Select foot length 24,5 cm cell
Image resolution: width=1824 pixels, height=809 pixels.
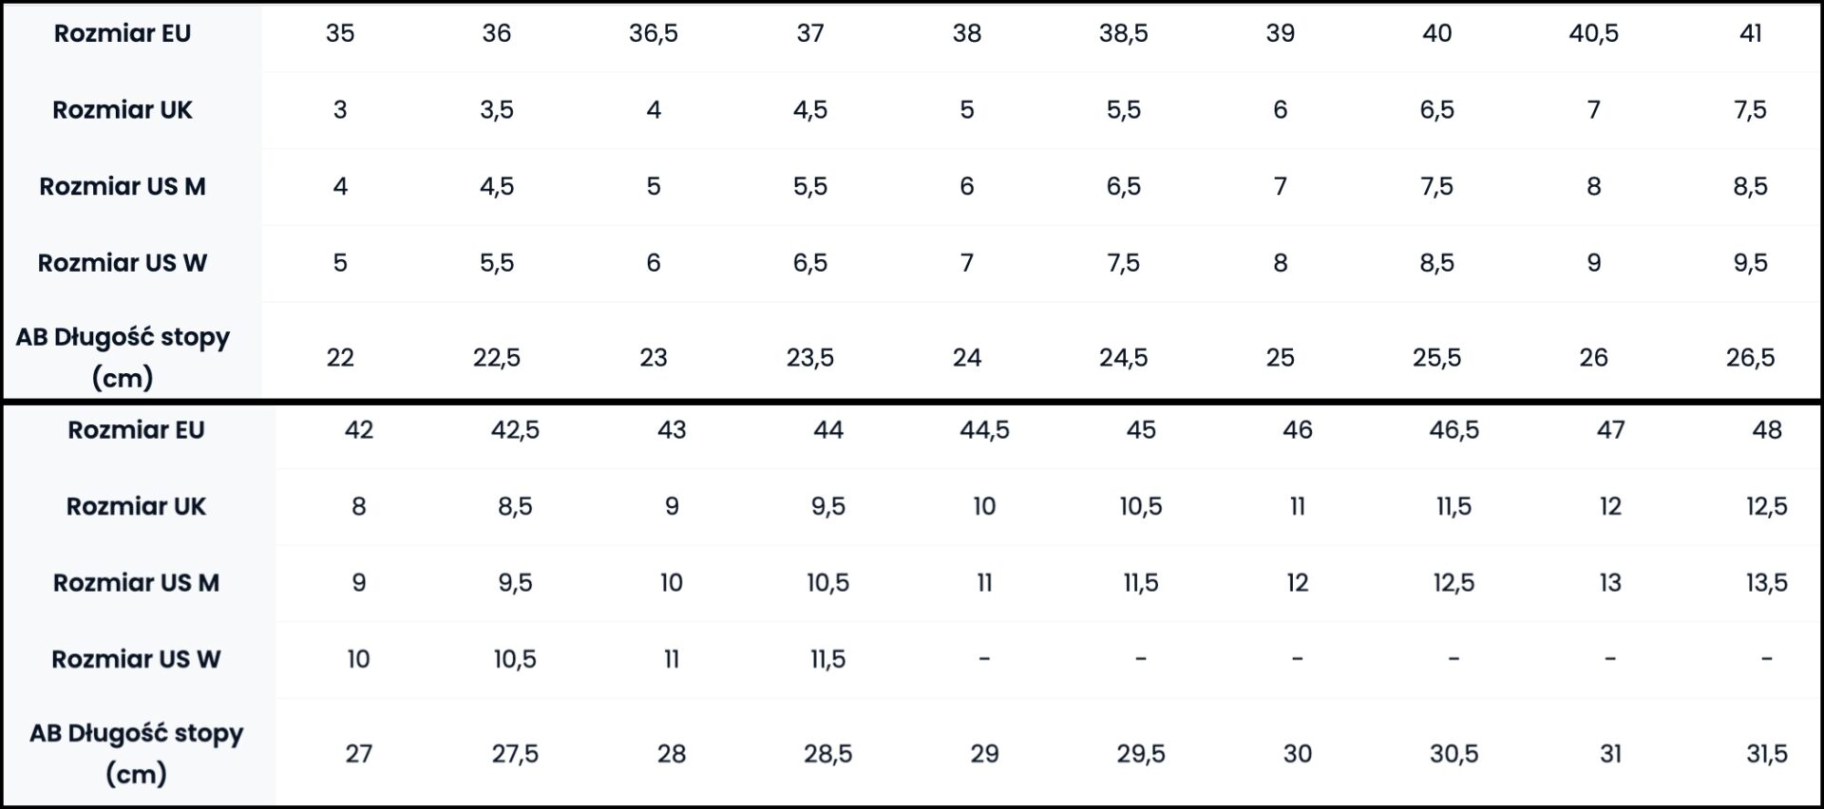(1123, 358)
